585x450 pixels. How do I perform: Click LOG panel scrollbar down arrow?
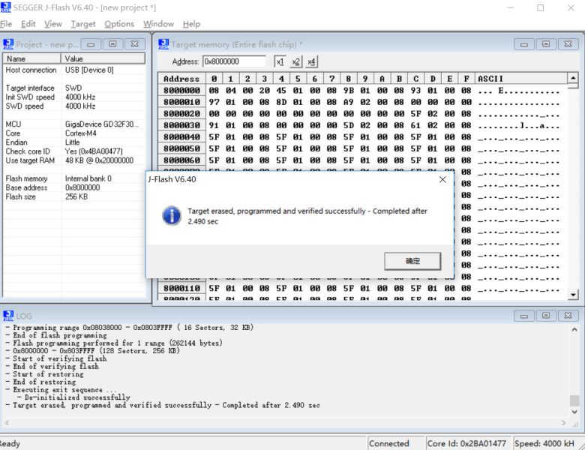pos(574,412)
